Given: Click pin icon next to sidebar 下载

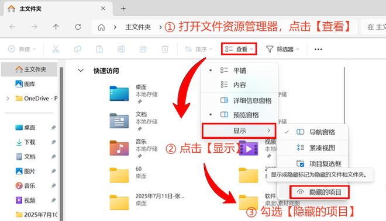Looking at the screenshot, I should pos(53,142).
